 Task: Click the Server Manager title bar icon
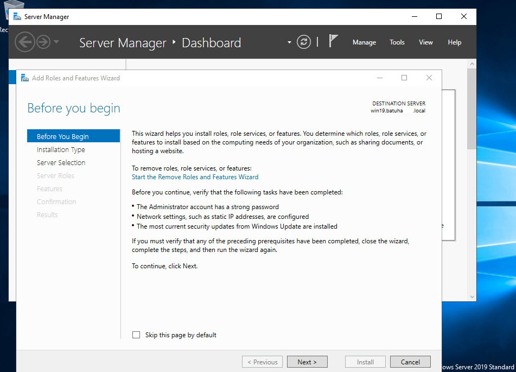pos(17,17)
